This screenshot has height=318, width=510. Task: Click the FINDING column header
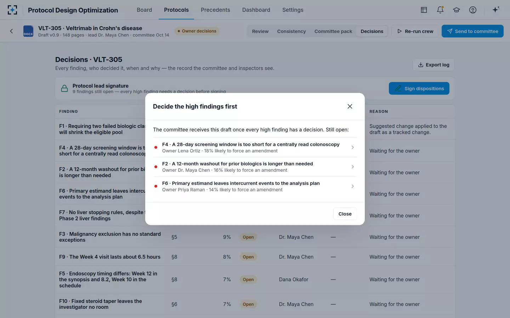pyautogui.click(x=68, y=111)
